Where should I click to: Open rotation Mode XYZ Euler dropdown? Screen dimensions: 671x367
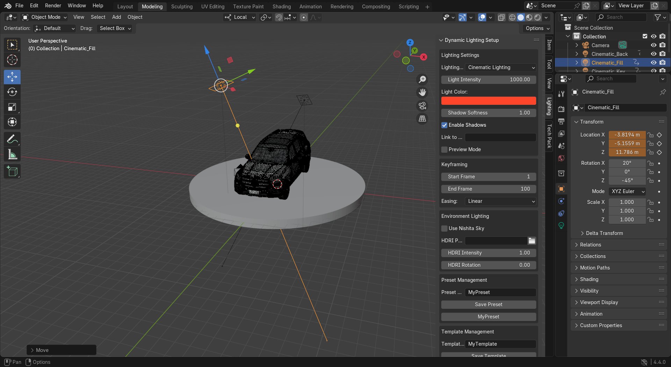[627, 191]
